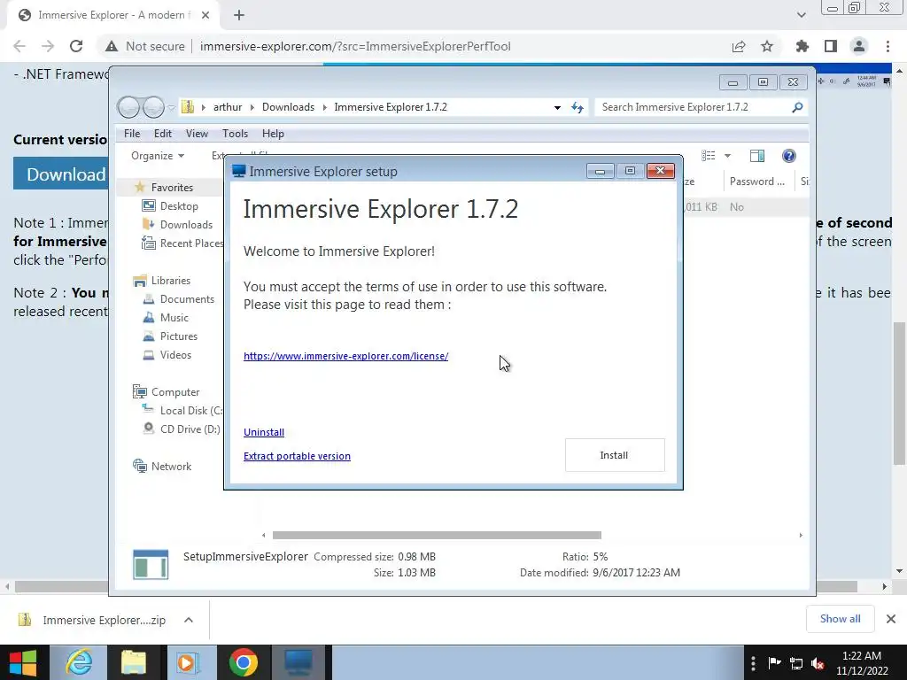Select Documents library in navigation pane
Image resolution: width=907 pixels, height=680 pixels.
pos(178,299)
